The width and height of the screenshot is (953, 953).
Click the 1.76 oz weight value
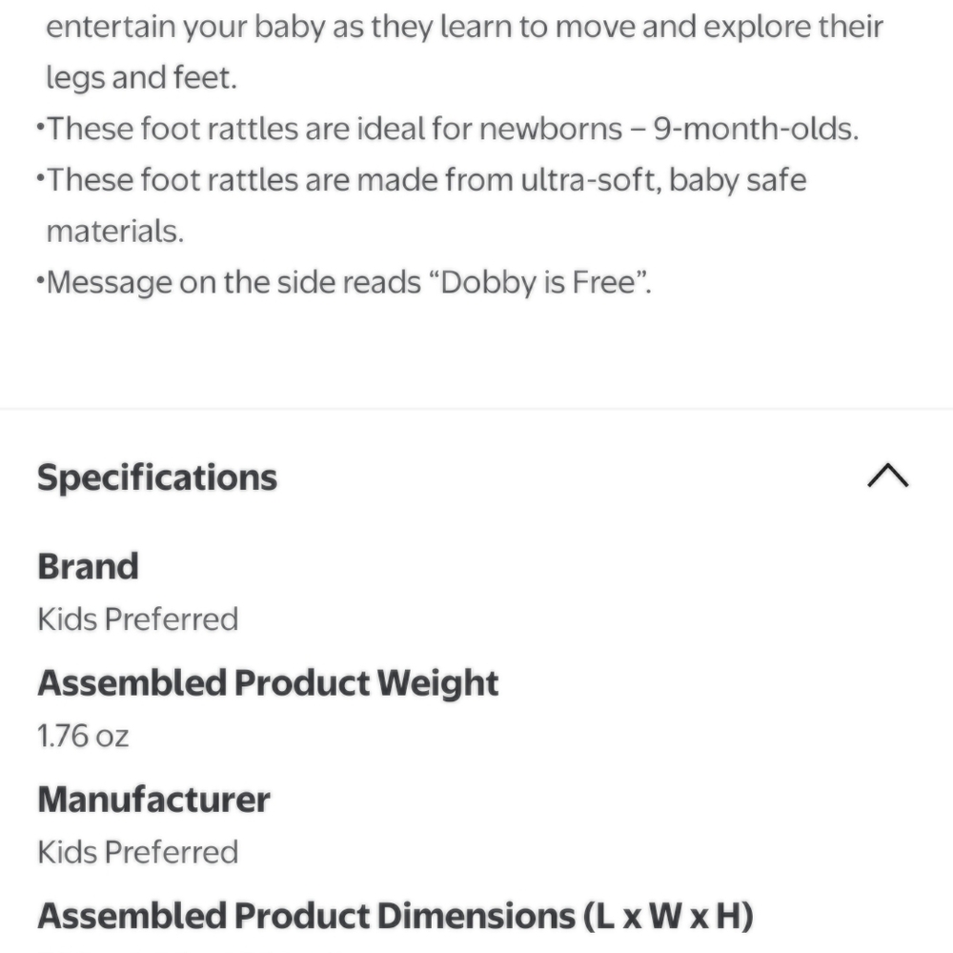[x=83, y=736]
